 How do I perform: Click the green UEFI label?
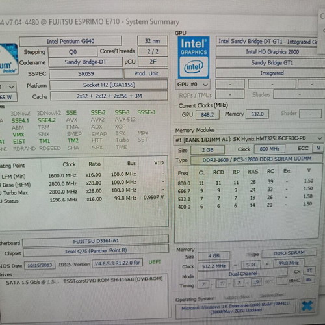click(155, 262)
